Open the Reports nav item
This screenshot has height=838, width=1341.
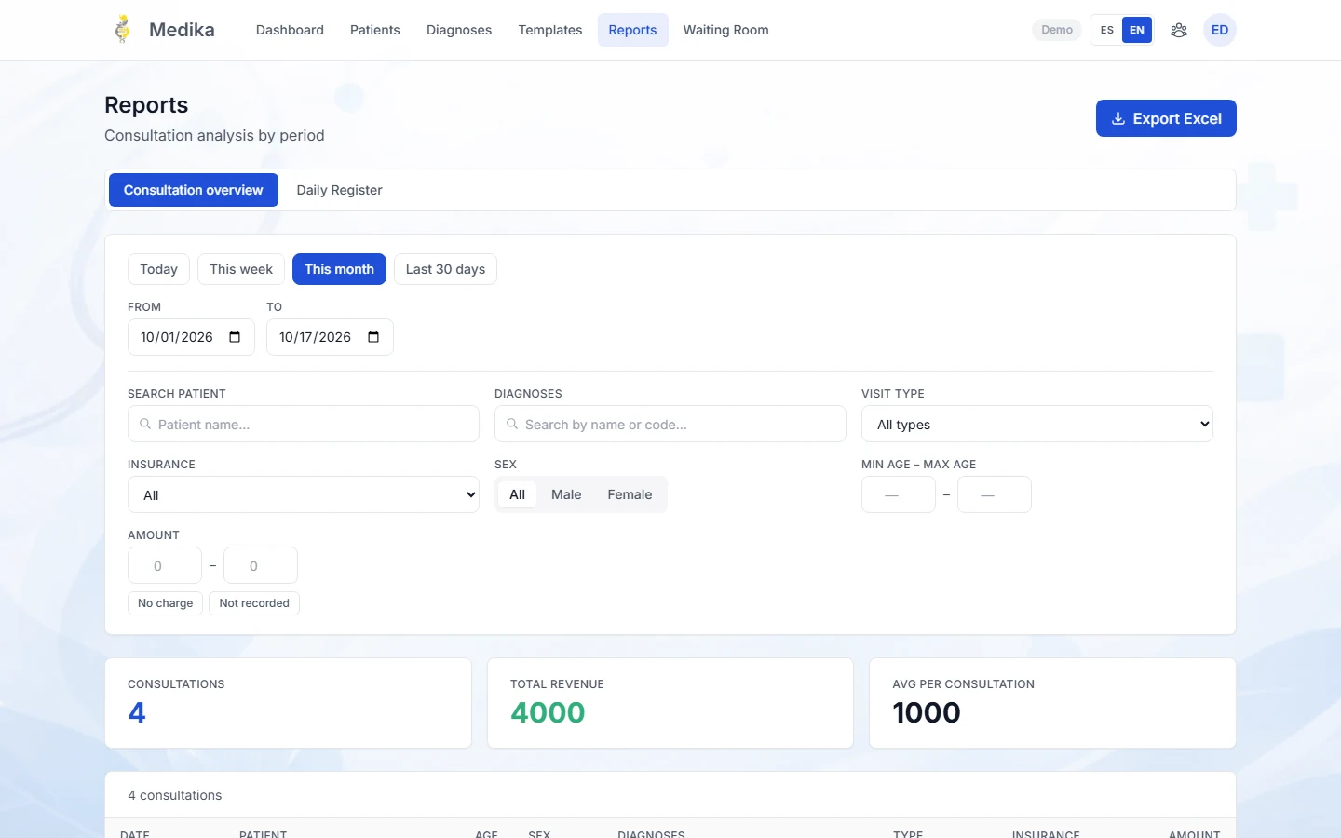point(633,30)
